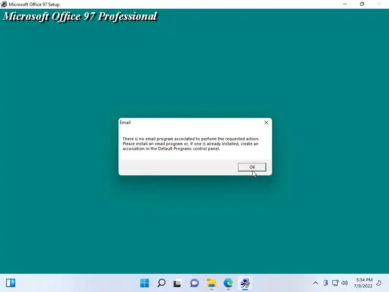Select Office 97 Setup taskbar icon
The width and height of the screenshot is (389, 292).
tap(245, 283)
